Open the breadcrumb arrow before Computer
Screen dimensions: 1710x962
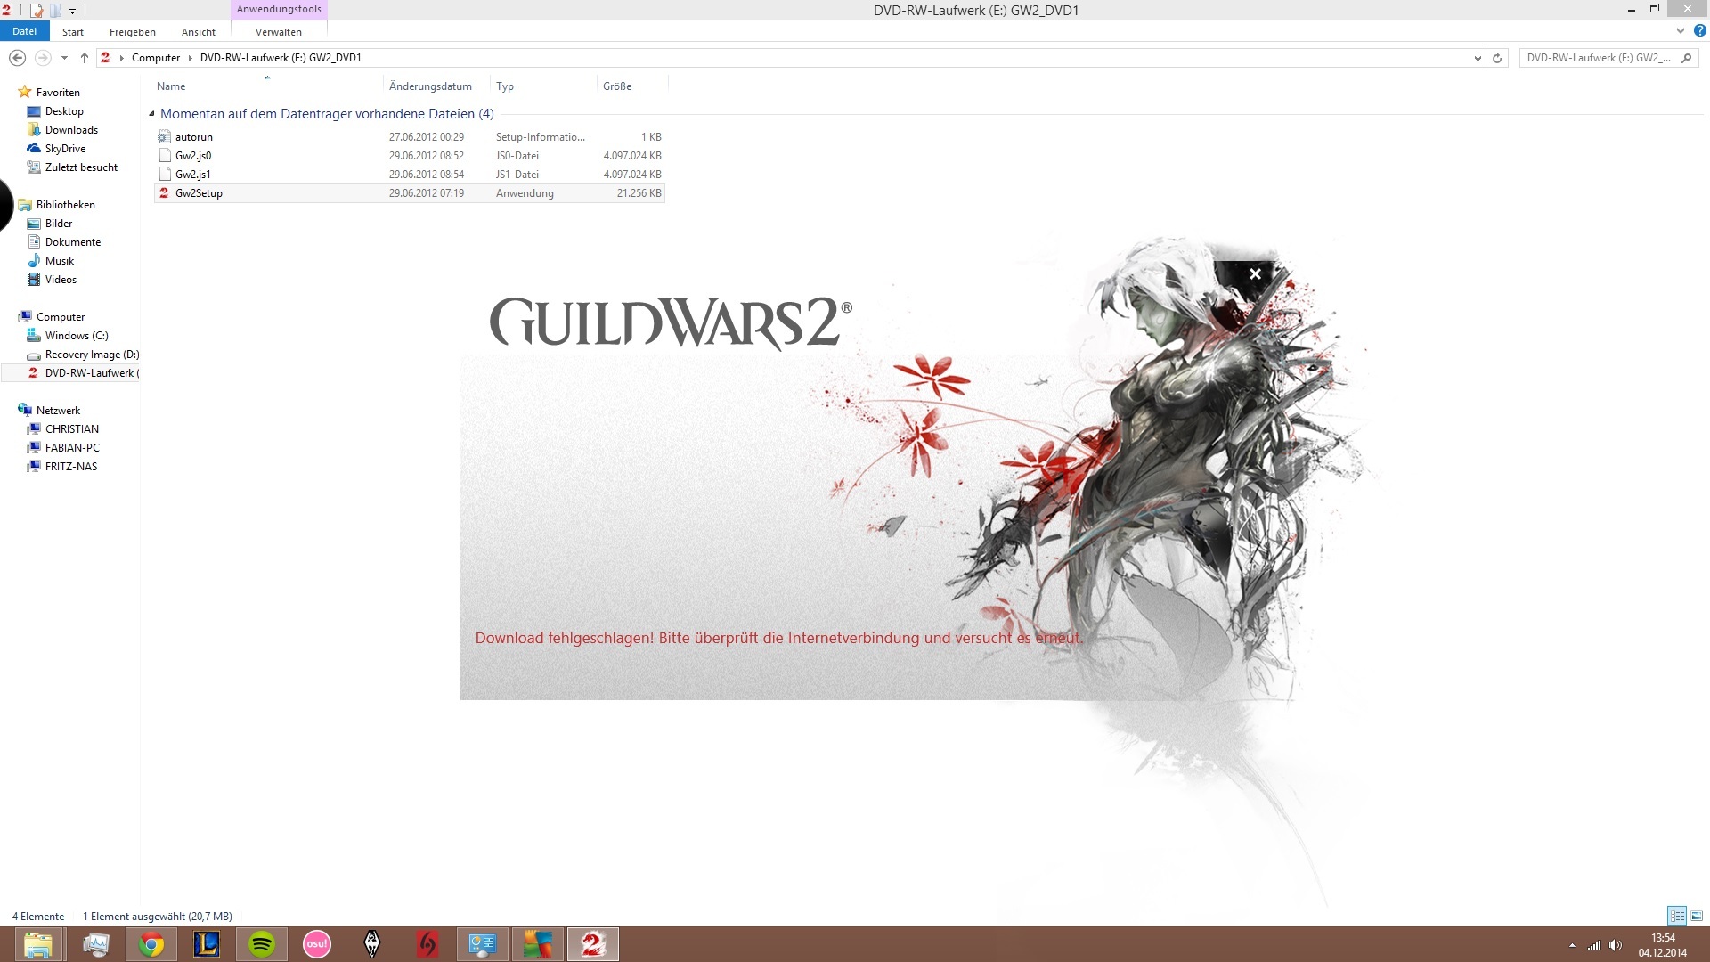(121, 58)
